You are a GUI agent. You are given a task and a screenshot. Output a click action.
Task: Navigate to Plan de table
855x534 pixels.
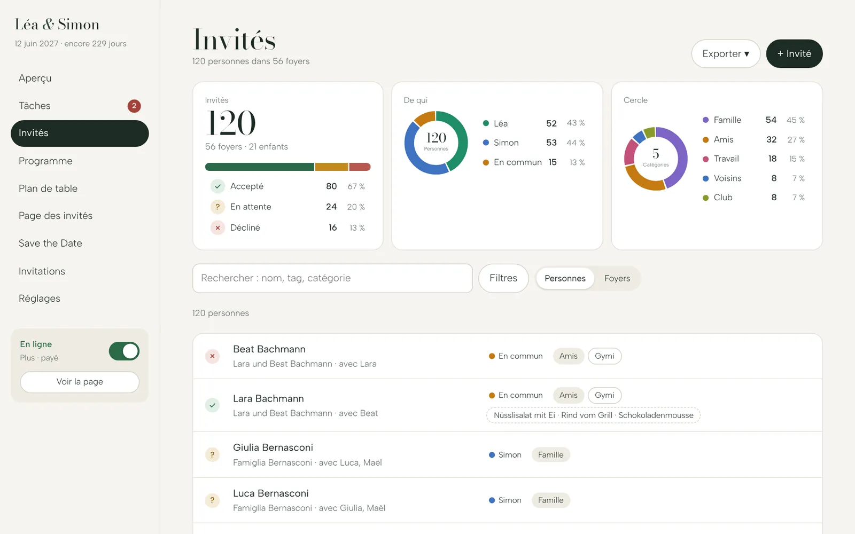80,189
